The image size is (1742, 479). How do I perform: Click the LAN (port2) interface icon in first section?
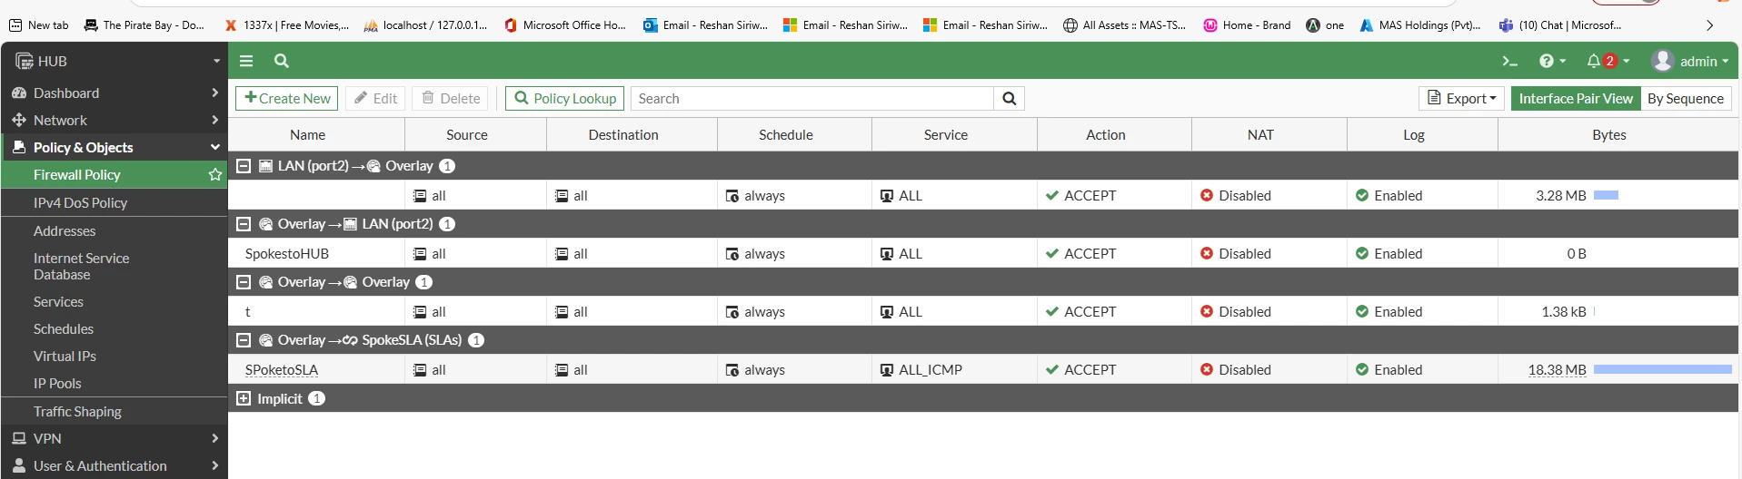pyautogui.click(x=265, y=166)
